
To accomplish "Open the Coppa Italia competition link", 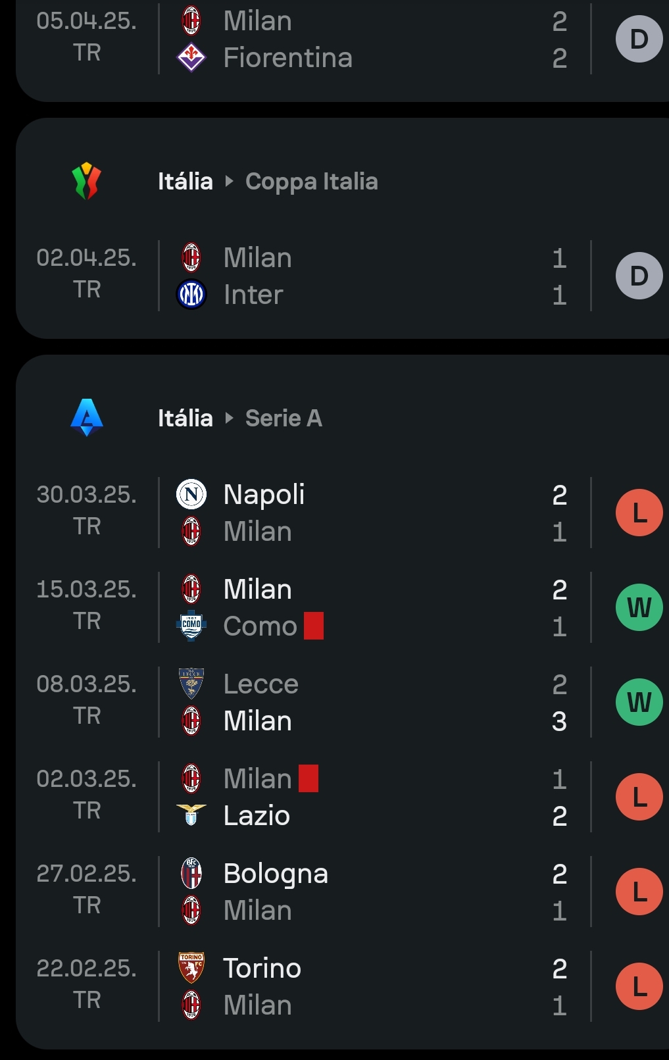I will pyautogui.click(x=312, y=182).
